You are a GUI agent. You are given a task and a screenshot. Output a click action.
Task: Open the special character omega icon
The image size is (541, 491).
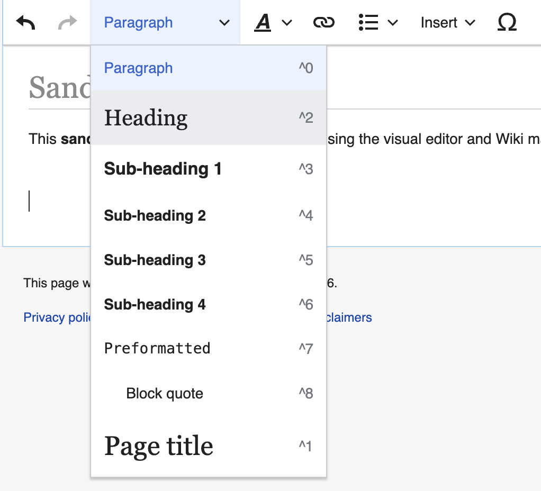(x=507, y=23)
